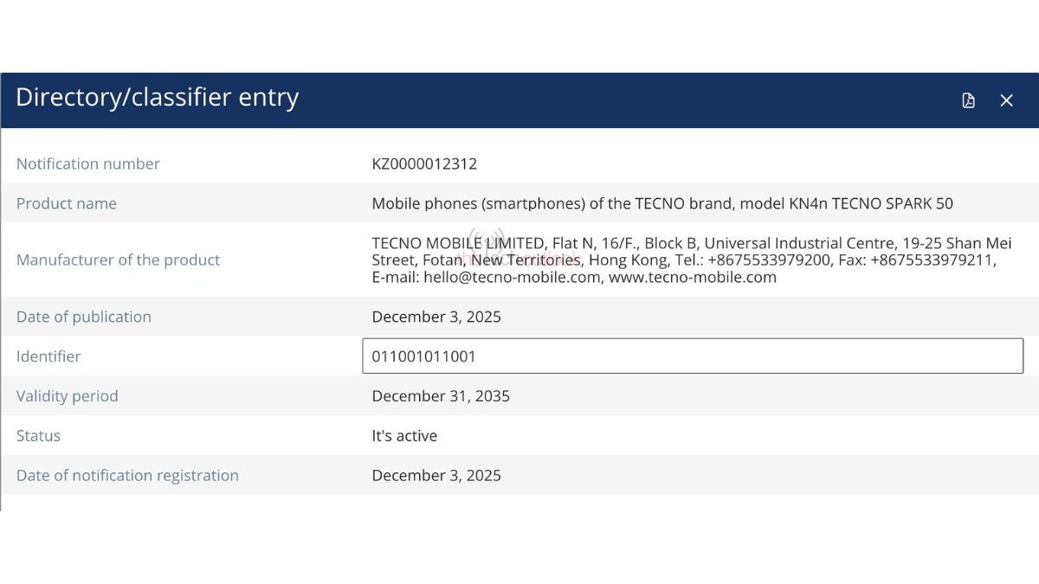Click the TECNO MOBILE LIMITED manufacturer address text

[691, 260]
